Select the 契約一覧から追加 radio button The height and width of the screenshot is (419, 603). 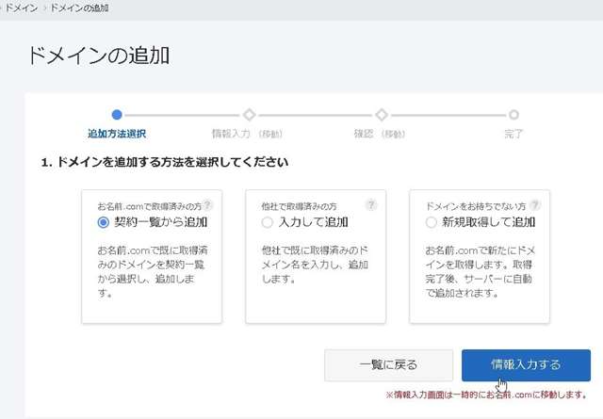[x=104, y=222]
